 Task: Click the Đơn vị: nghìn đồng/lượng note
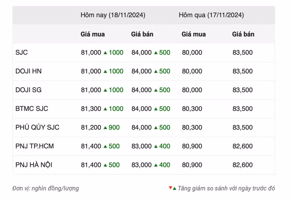[x=46, y=188]
